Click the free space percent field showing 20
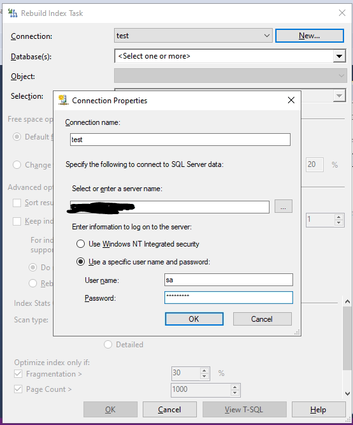Screen dimensions: 353x425 (315, 164)
